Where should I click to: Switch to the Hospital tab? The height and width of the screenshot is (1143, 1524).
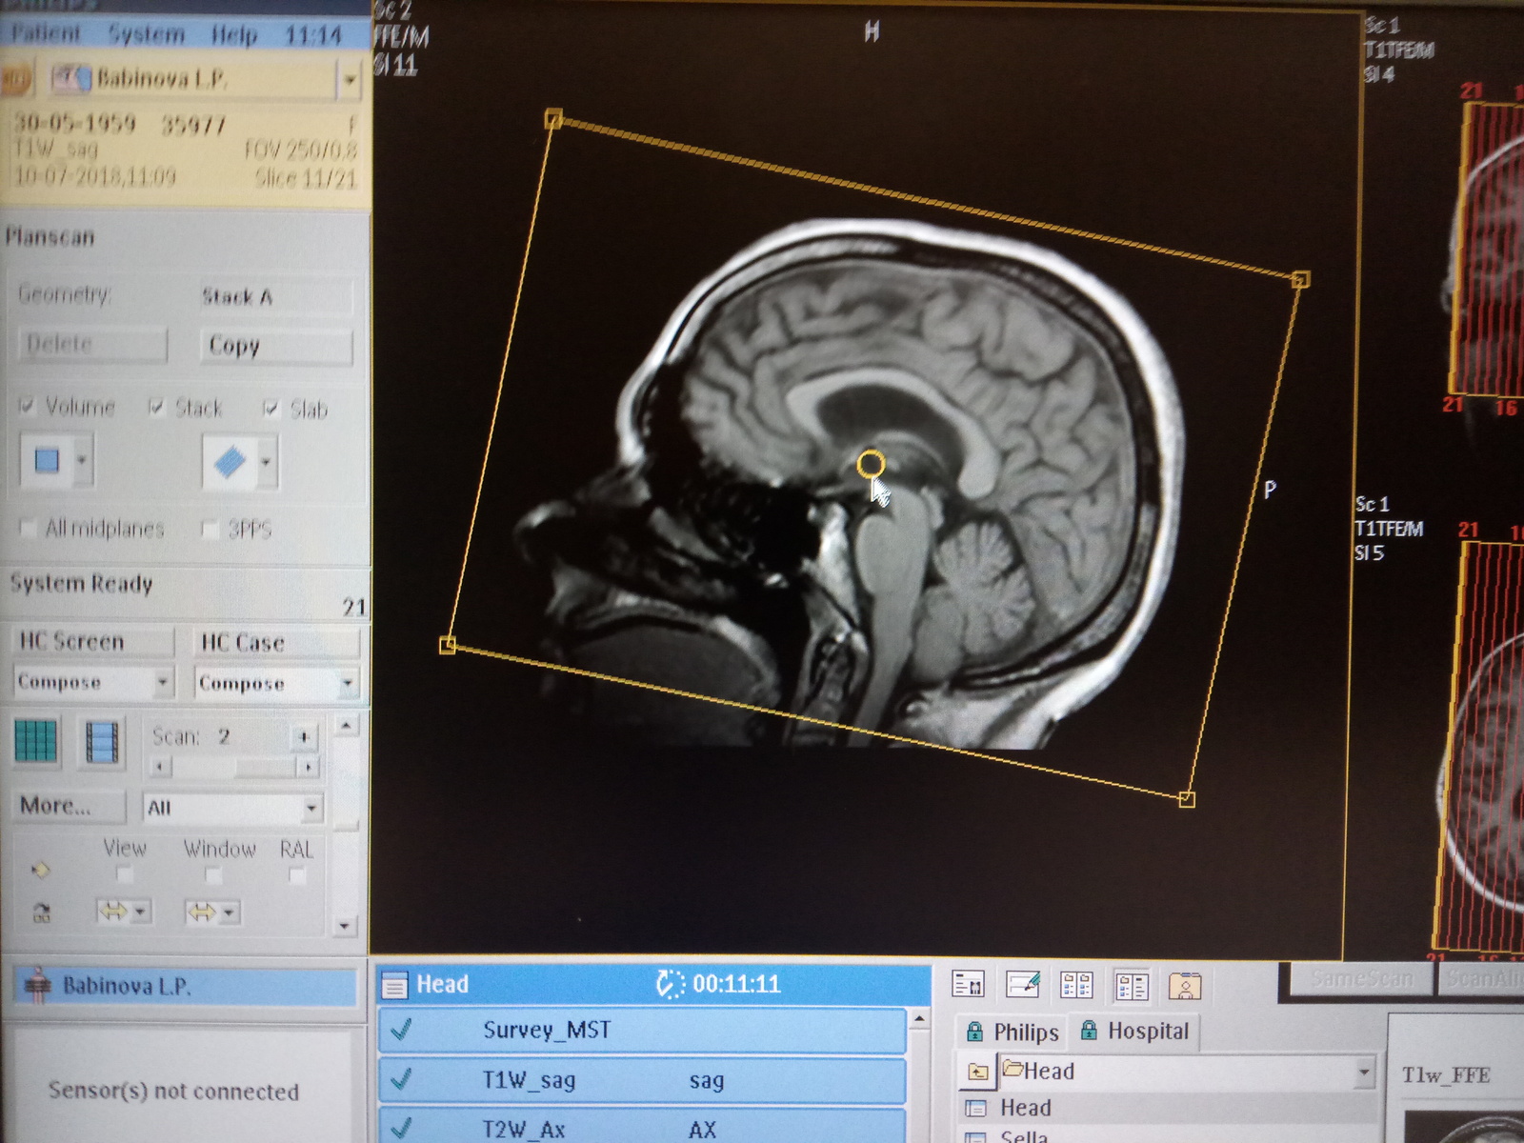[1134, 1032]
